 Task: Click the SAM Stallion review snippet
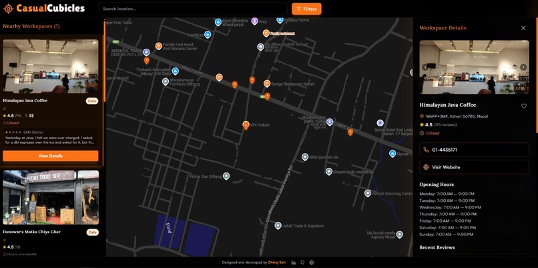pyautogui.click(x=51, y=137)
